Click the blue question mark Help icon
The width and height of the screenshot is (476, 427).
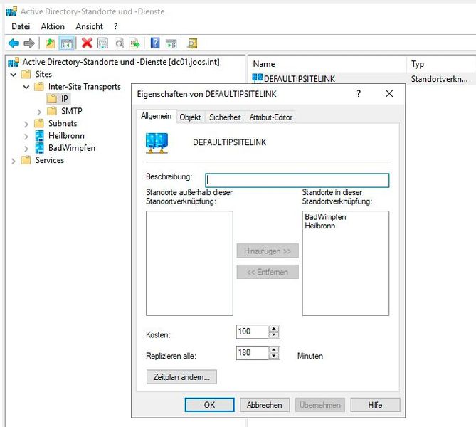pos(155,43)
